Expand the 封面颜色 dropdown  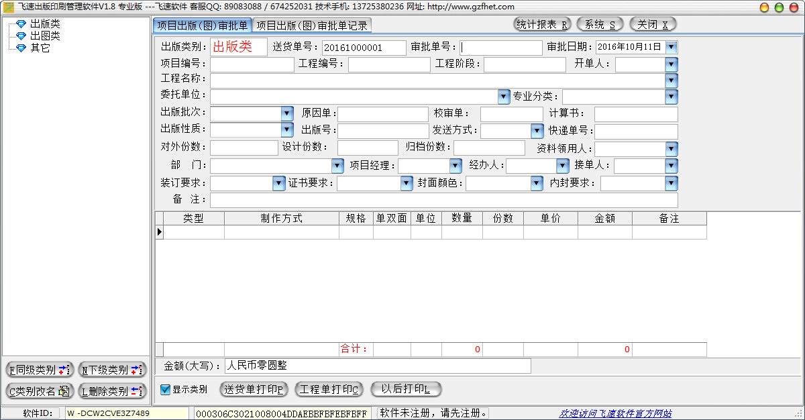[537, 183]
